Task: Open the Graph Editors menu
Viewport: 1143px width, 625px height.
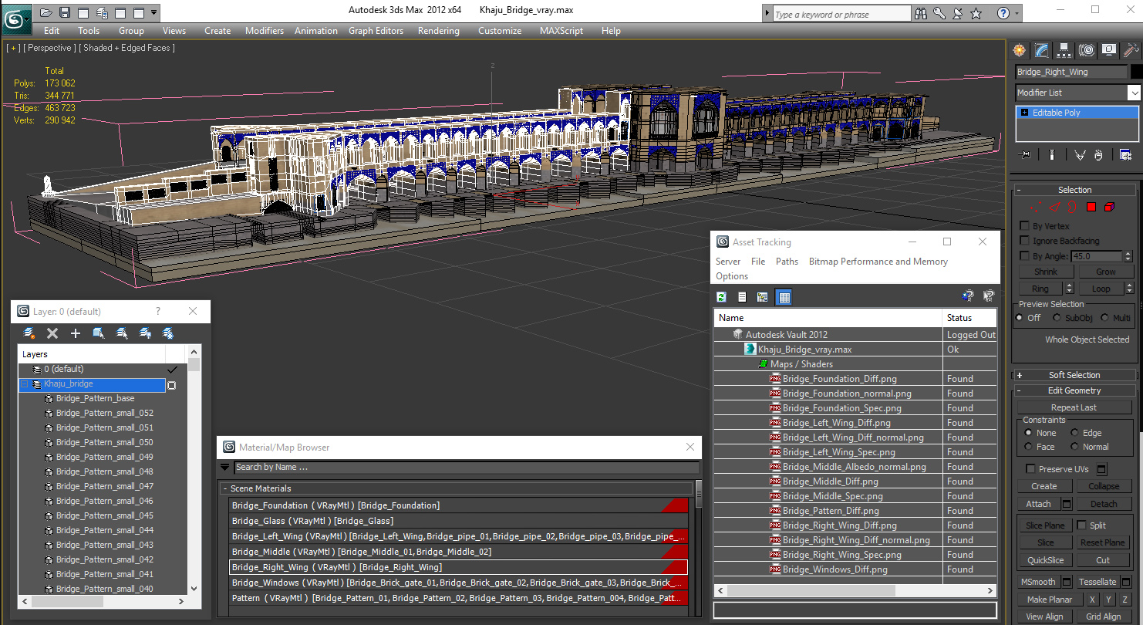Action: pos(376,31)
